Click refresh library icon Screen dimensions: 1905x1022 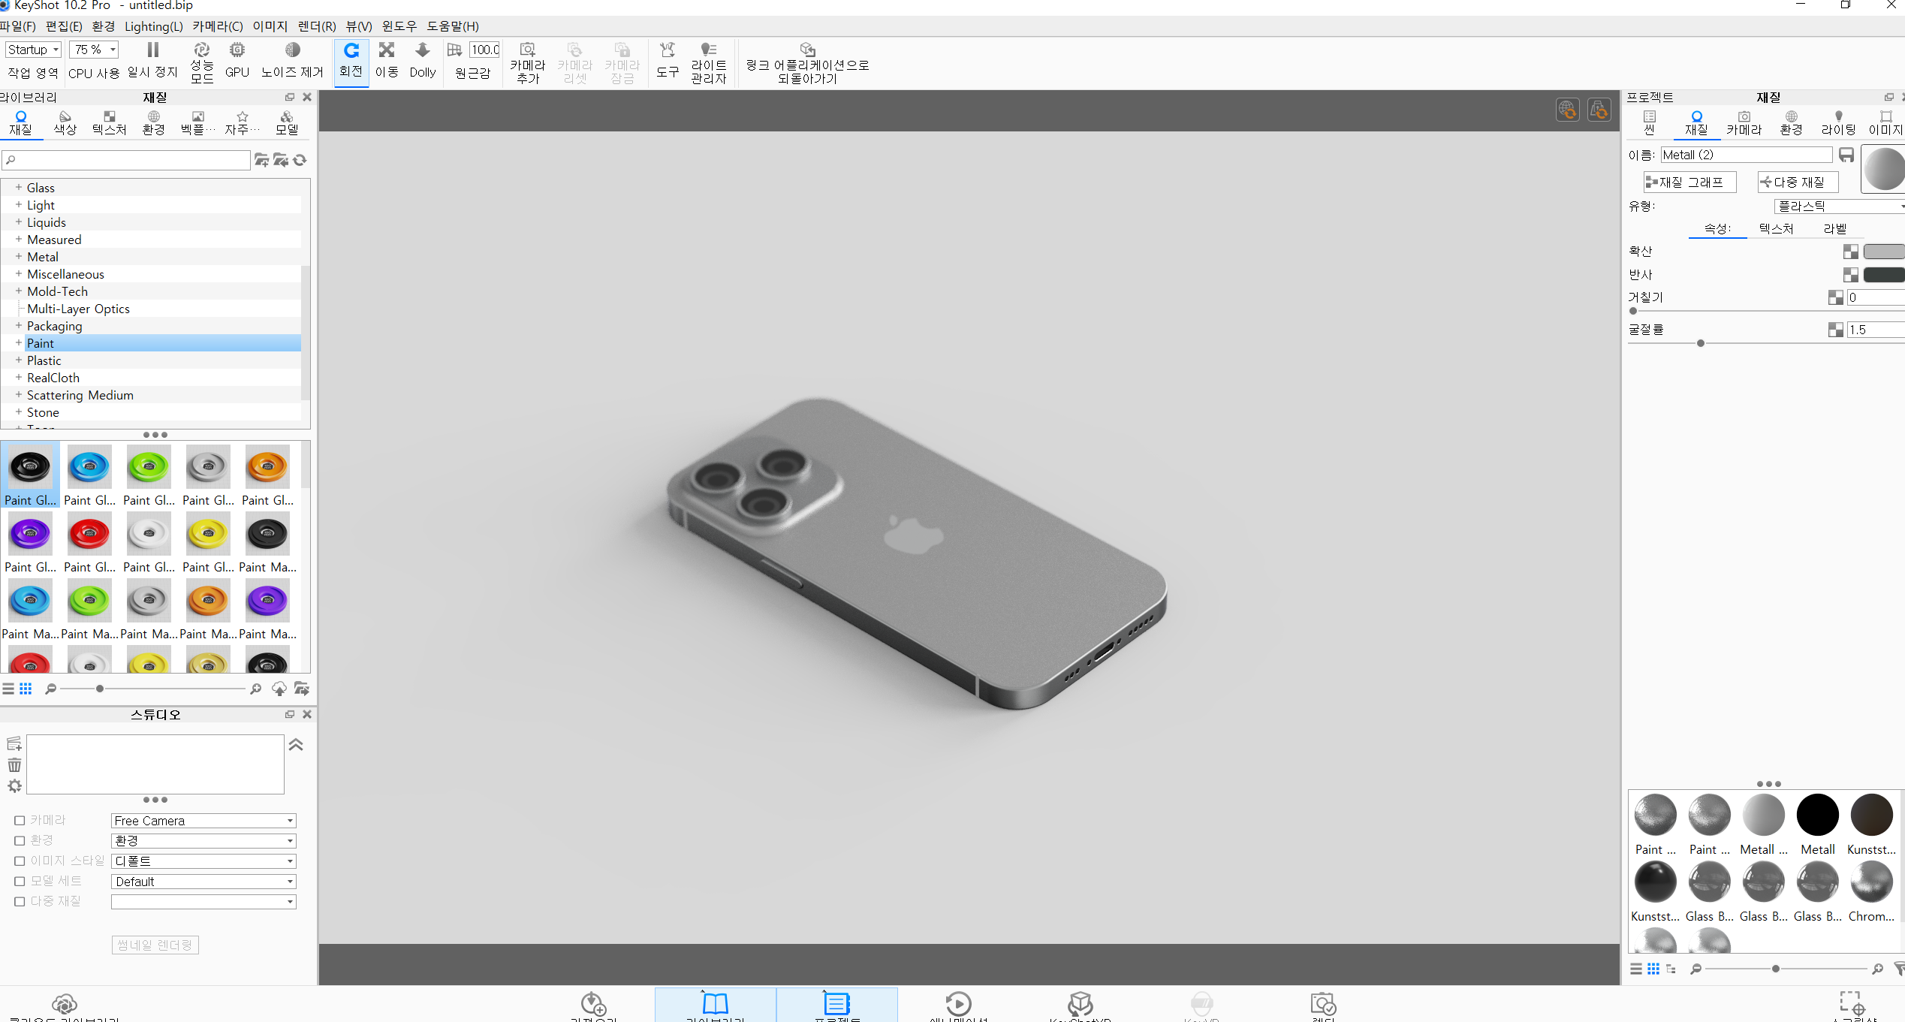click(x=300, y=160)
